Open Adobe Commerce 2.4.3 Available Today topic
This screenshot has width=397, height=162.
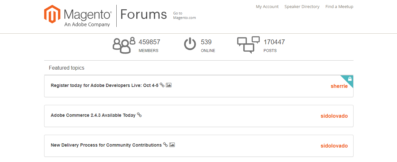(x=93, y=115)
